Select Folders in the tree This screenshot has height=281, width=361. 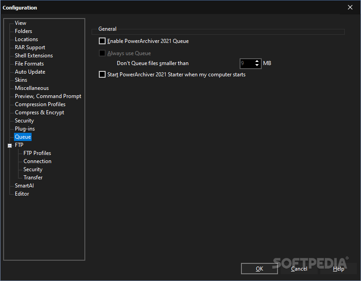23,31
